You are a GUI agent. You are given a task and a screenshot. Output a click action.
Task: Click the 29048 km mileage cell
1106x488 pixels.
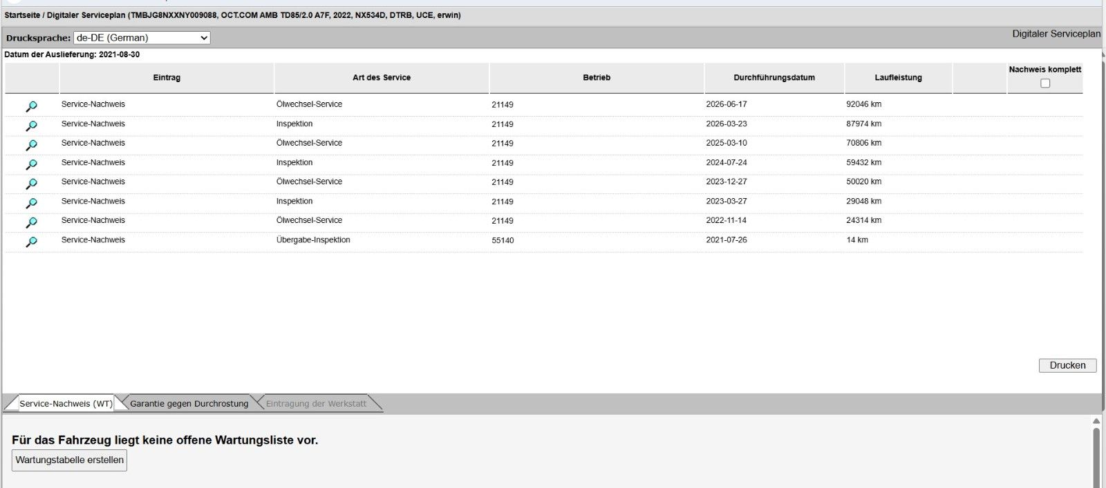(x=863, y=201)
